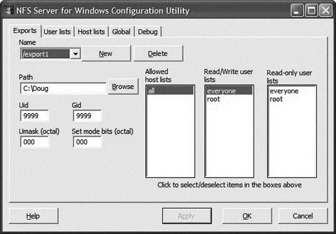This screenshot has height=234, width=336.
Task: Maximize the configuration utility window
Action: pos(311,11)
